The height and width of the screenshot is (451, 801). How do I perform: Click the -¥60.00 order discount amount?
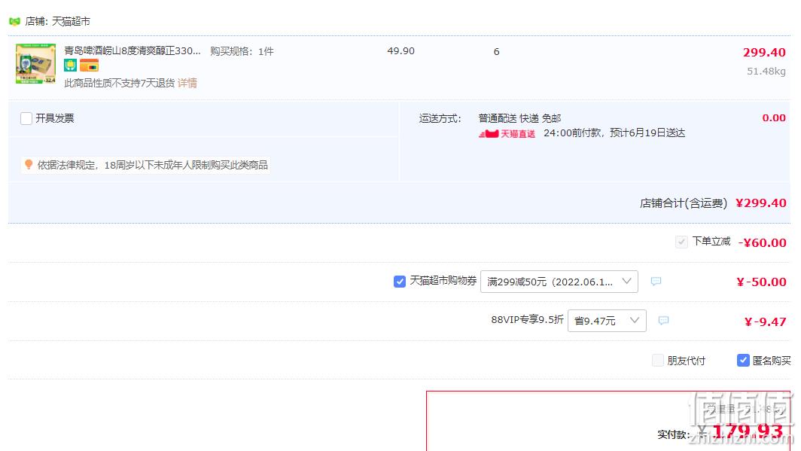click(x=762, y=242)
